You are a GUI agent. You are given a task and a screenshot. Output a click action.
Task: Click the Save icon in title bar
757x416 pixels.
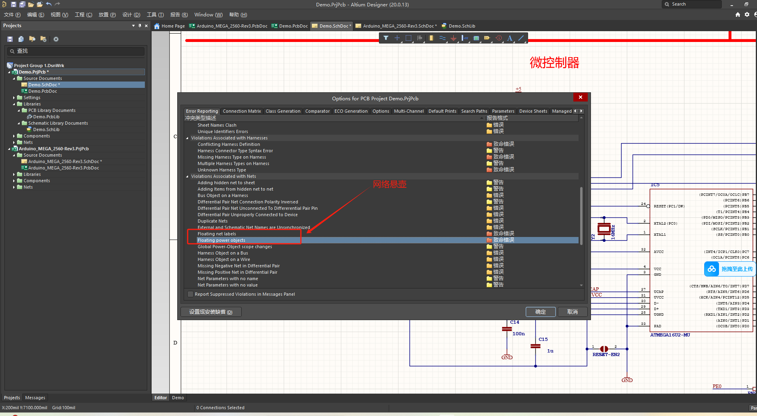point(13,4)
